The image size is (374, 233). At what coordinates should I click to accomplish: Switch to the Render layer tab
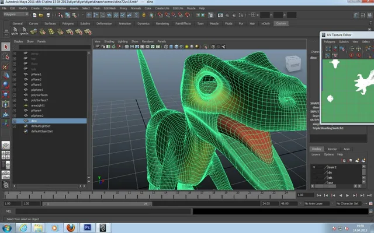(x=332, y=149)
